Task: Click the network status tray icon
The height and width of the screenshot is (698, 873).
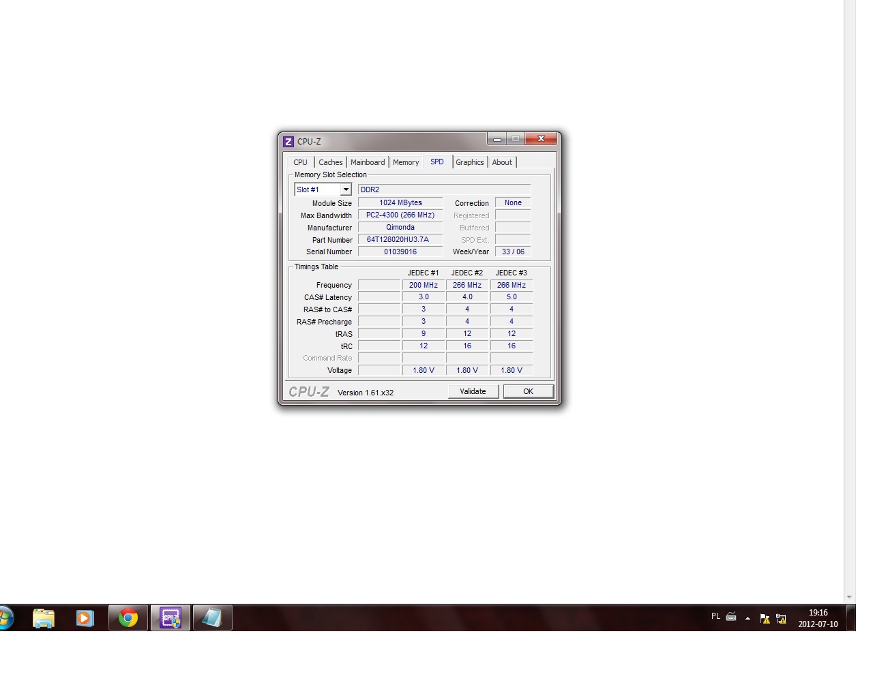Action: 782,619
